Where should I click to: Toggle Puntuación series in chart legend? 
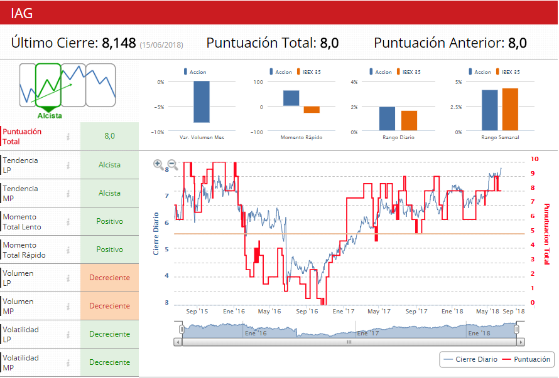[526, 359]
